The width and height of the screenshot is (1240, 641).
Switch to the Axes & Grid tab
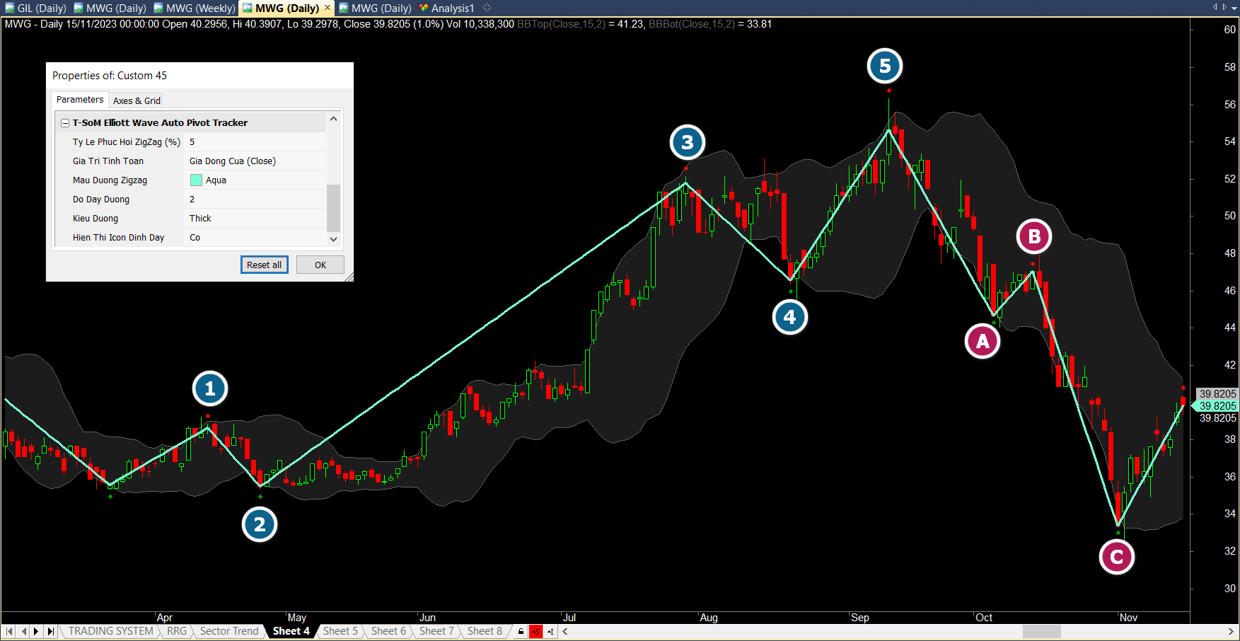point(137,100)
